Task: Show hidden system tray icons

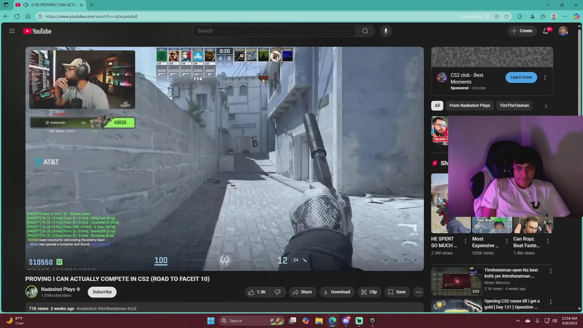Action: point(518,321)
